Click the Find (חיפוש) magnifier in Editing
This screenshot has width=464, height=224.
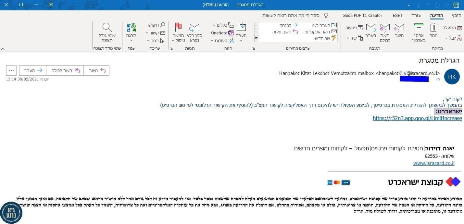tap(157, 25)
